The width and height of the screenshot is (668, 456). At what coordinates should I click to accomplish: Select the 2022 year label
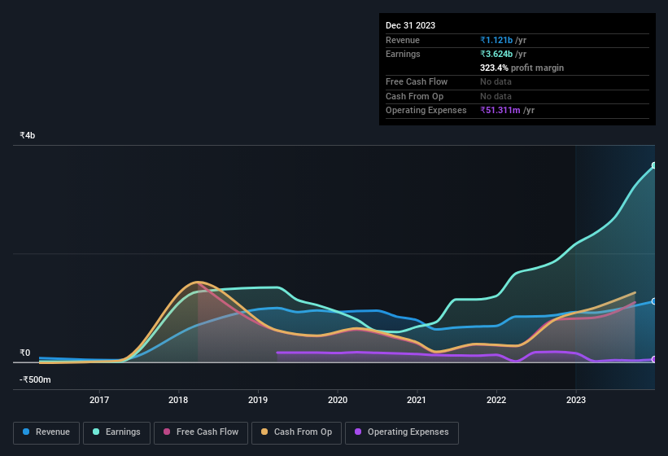[x=496, y=400]
